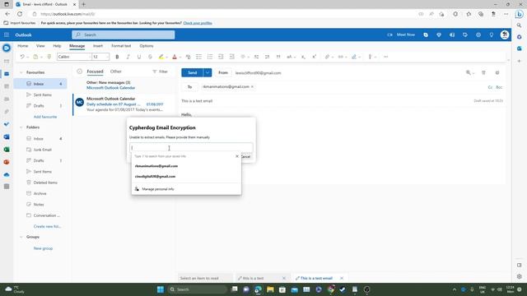The height and width of the screenshot is (296, 527).
Task: Toggle Italic formatting in the ribbon
Action: pyautogui.click(x=128, y=57)
